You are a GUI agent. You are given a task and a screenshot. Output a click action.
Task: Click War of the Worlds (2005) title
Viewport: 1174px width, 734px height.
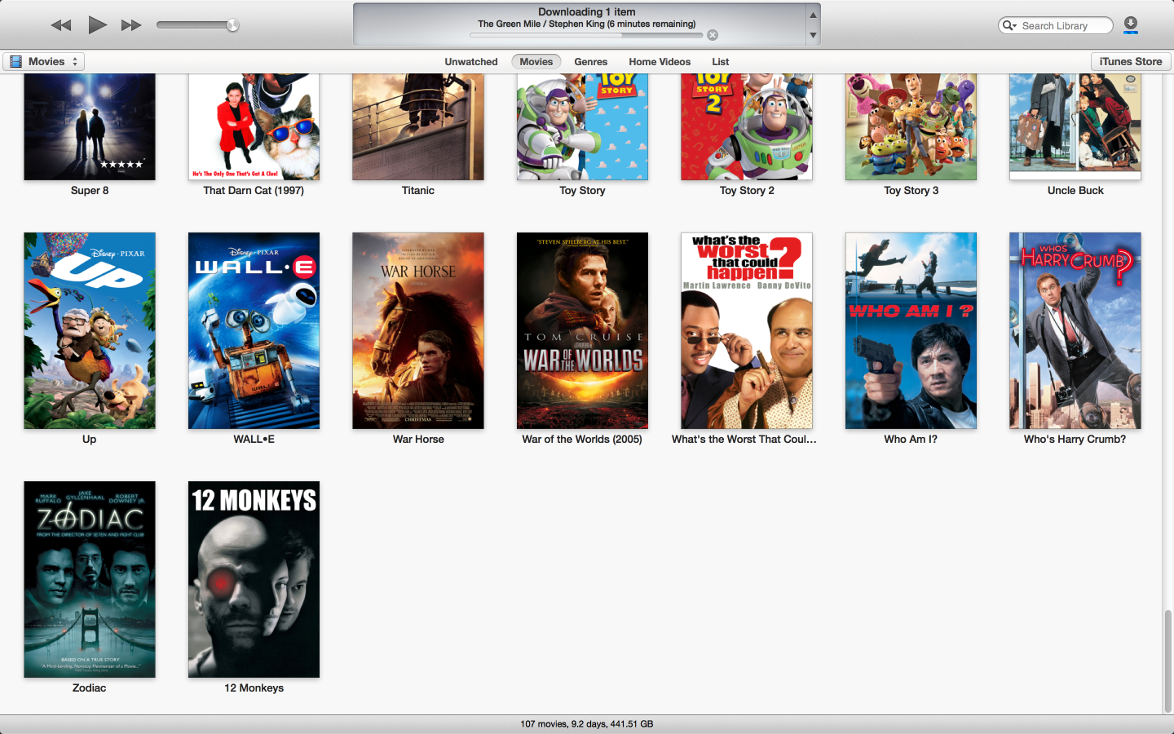(582, 440)
